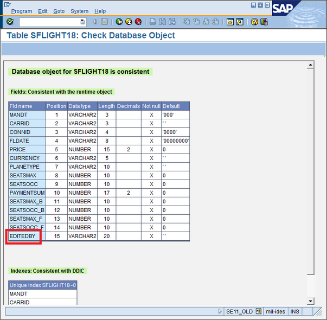The image size is (327, 320).
Task: Open the window system menu icon top-left
Action: point(7,4)
